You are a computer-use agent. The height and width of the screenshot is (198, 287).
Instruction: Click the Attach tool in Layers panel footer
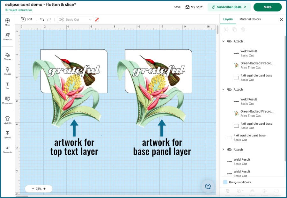pos(252,192)
